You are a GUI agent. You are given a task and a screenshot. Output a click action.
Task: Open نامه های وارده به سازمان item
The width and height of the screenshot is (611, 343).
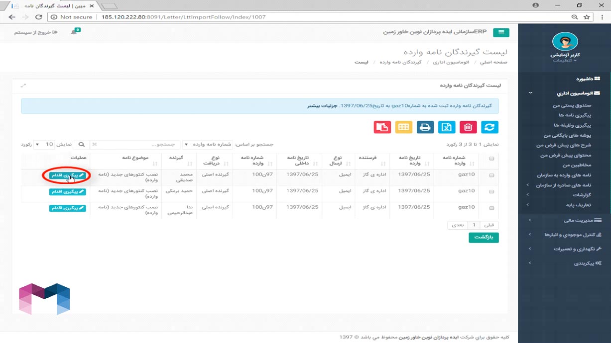coord(564,175)
